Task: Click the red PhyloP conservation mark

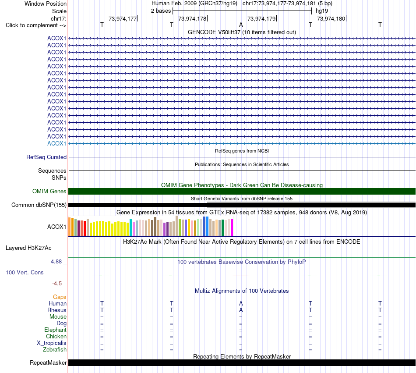Action: point(241,276)
